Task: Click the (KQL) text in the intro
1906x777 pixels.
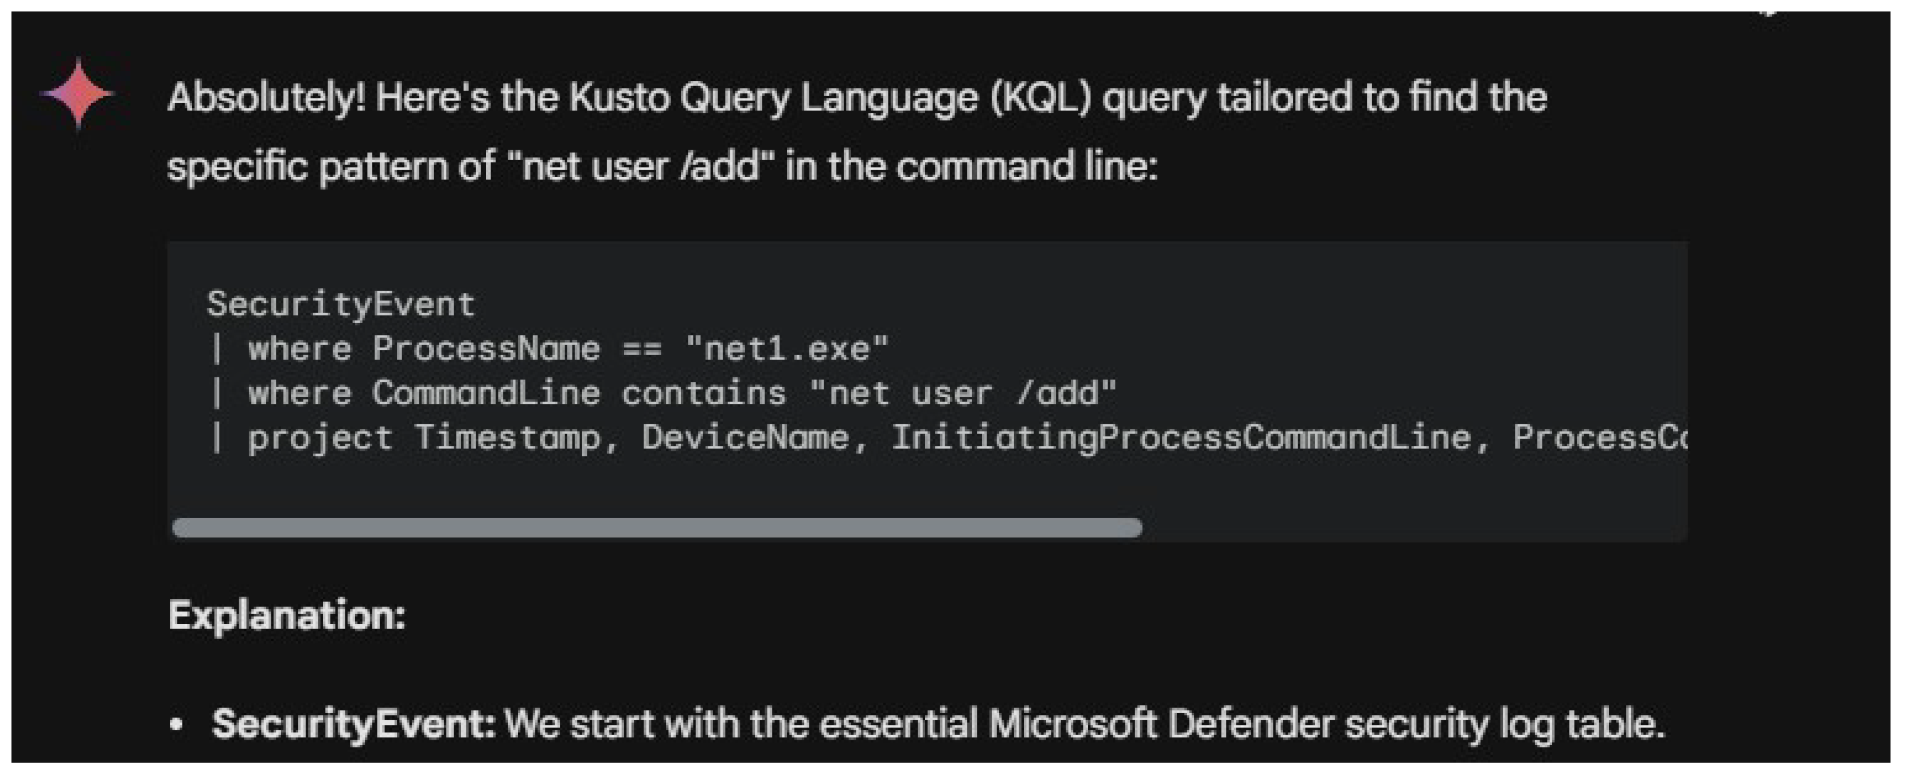Action: tap(1040, 97)
